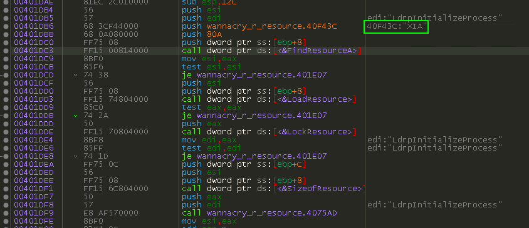The width and height of the screenshot is (529, 228).
Task: Toggle breakpoint dot at address 00401DF1
Action: (x=6, y=189)
